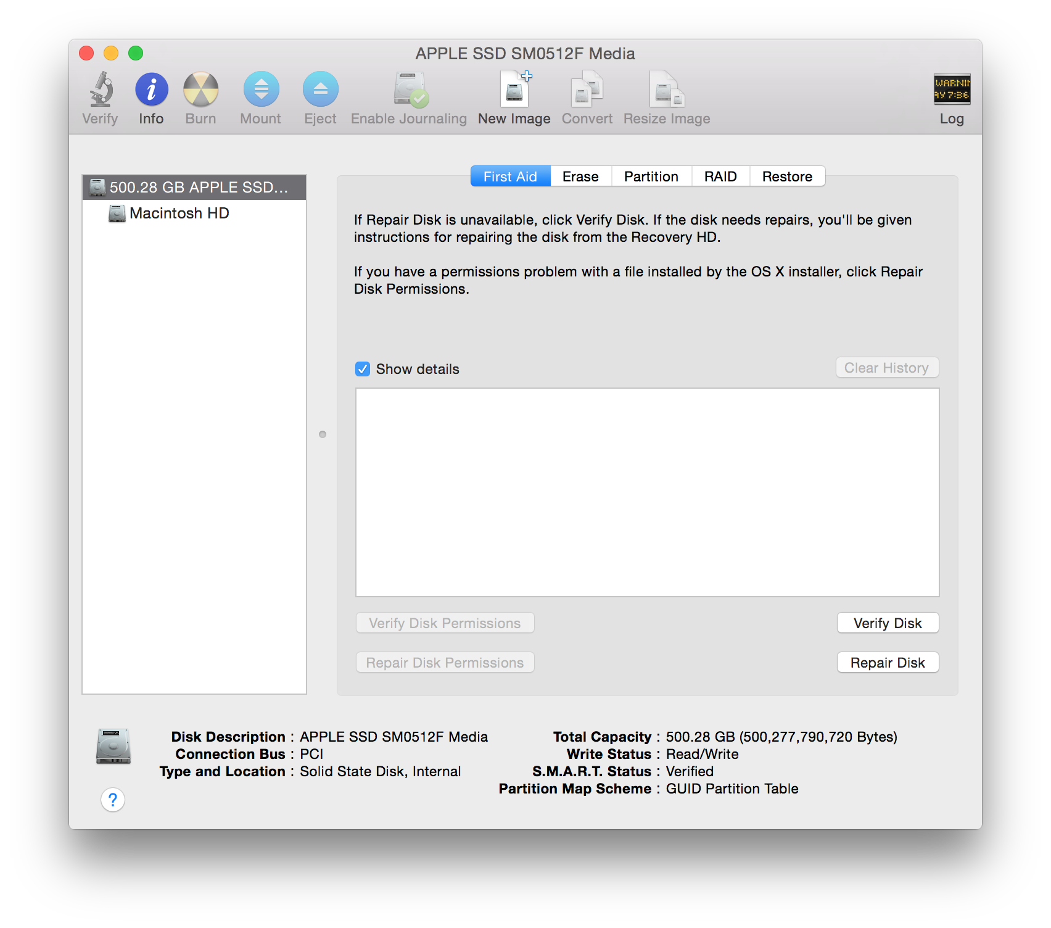Click the help question mark button
The height and width of the screenshot is (928, 1051).
[113, 800]
